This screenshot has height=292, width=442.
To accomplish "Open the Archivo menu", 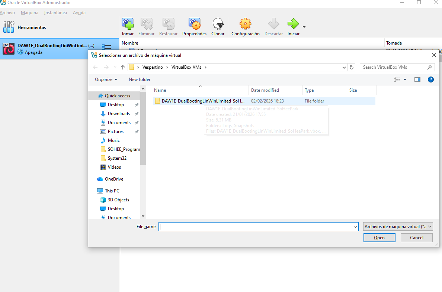I will [7, 13].
